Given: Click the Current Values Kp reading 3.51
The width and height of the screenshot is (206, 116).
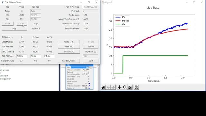Looking at the screenshot, I should click(x=22, y=61).
